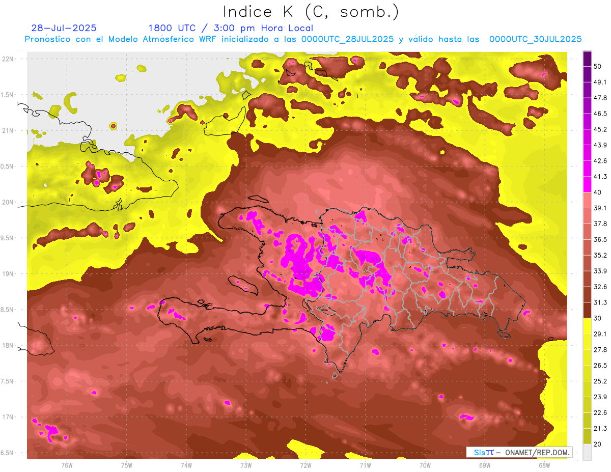Click the '45.2' color scale value
Viewport: 611px width, 472px height.
(x=600, y=129)
